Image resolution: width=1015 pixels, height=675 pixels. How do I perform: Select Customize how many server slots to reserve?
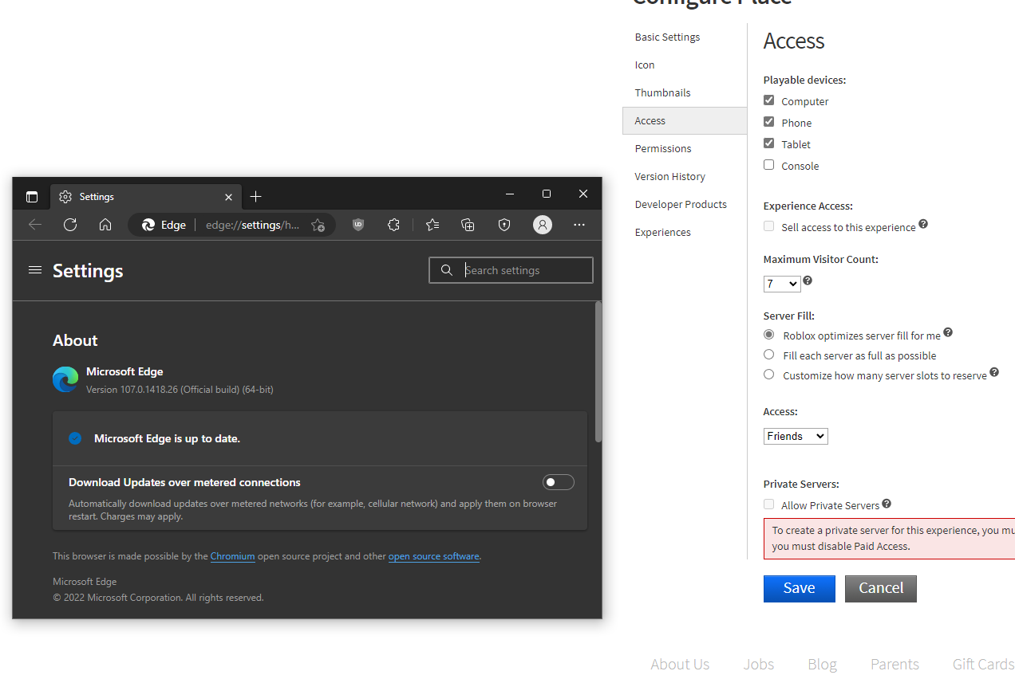click(769, 375)
